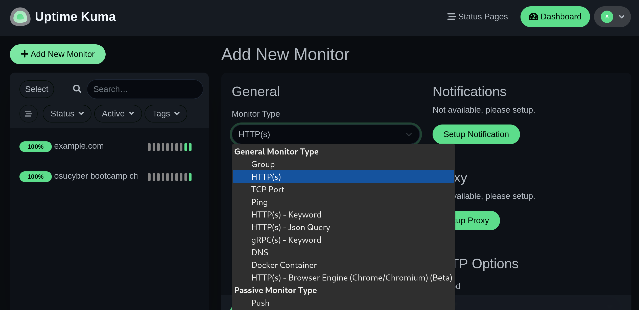Go to the Dashboard
639x310 pixels.
click(x=555, y=17)
